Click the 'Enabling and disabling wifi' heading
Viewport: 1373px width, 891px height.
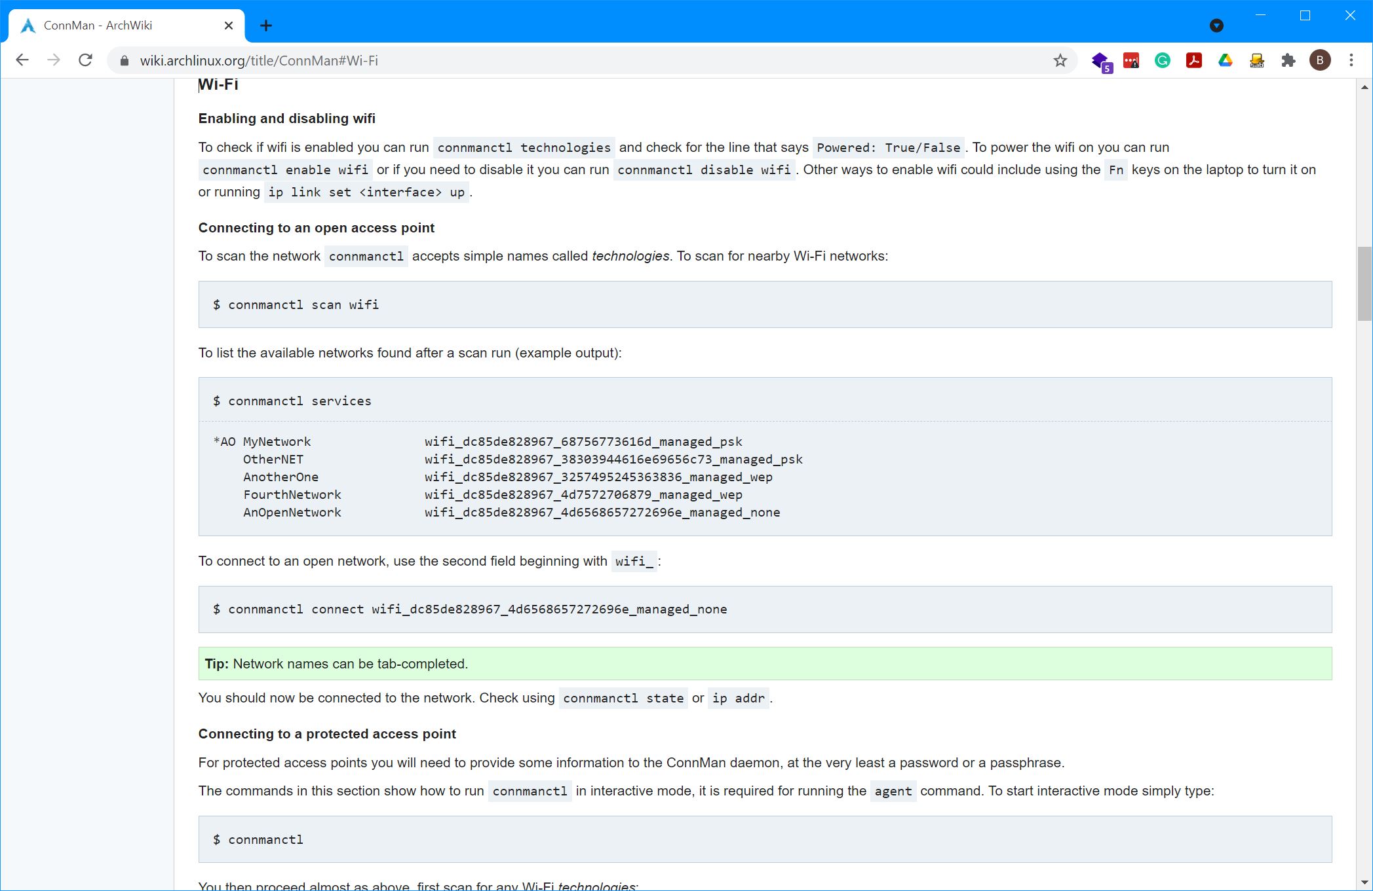pyautogui.click(x=286, y=118)
